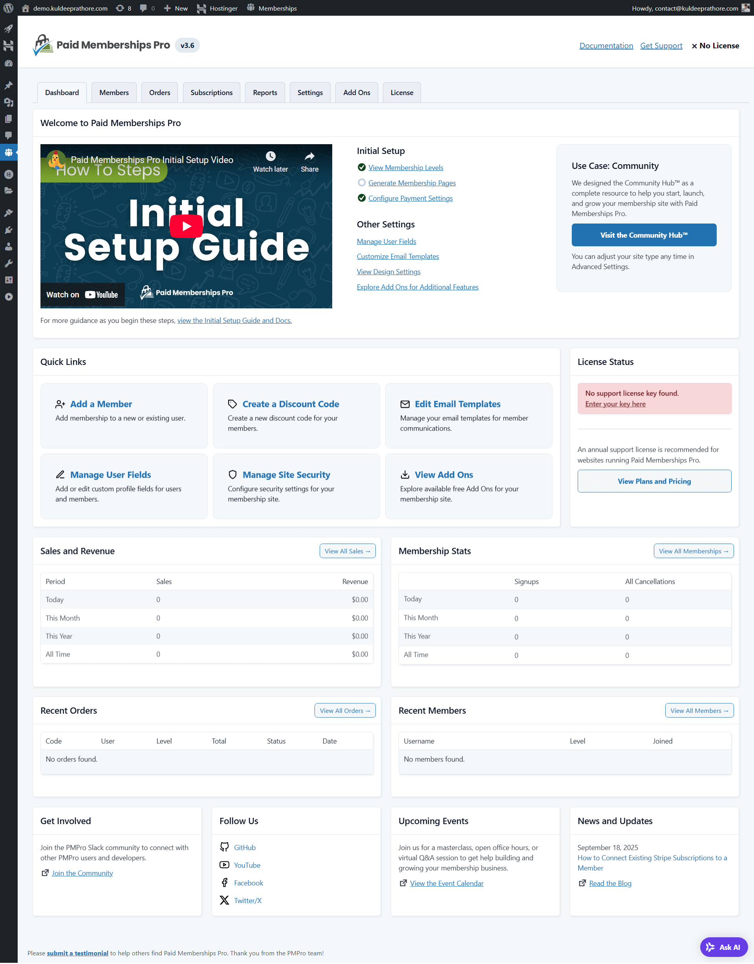Click the Share arrow on video
The height and width of the screenshot is (964, 754).
click(309, 156)
